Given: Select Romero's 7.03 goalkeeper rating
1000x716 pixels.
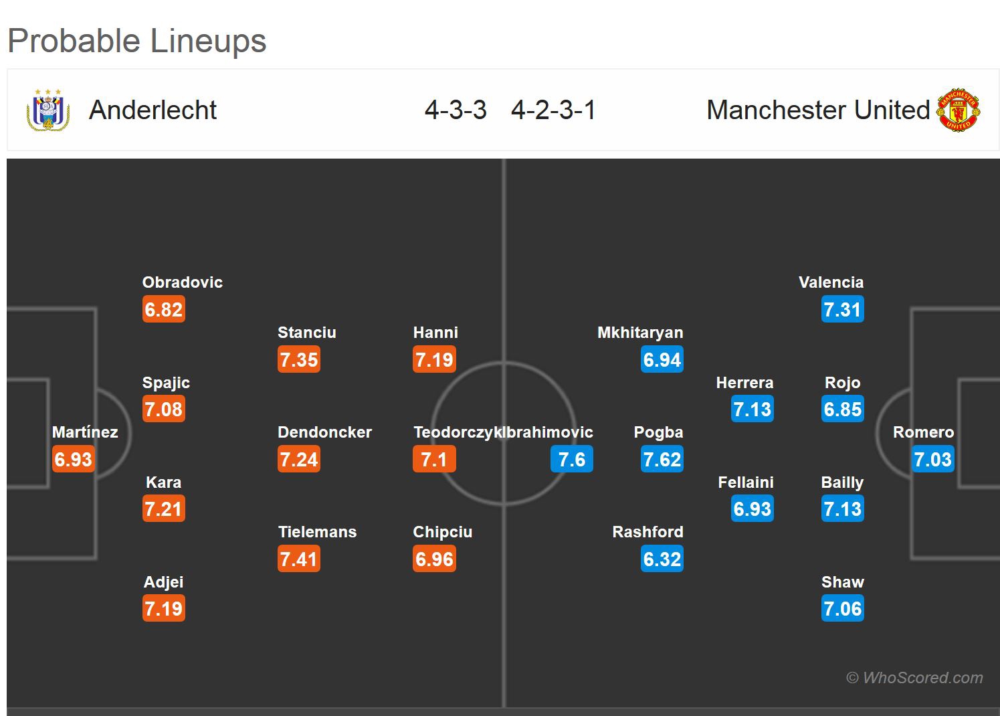Looking at the screenshot, I should coord(932,460).
